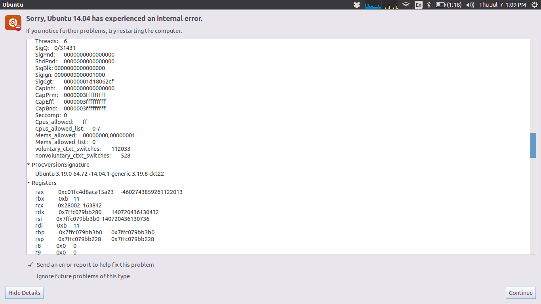541x304 pixels.
Task: Select the rsp register line
Action: (x=95, y=239)
